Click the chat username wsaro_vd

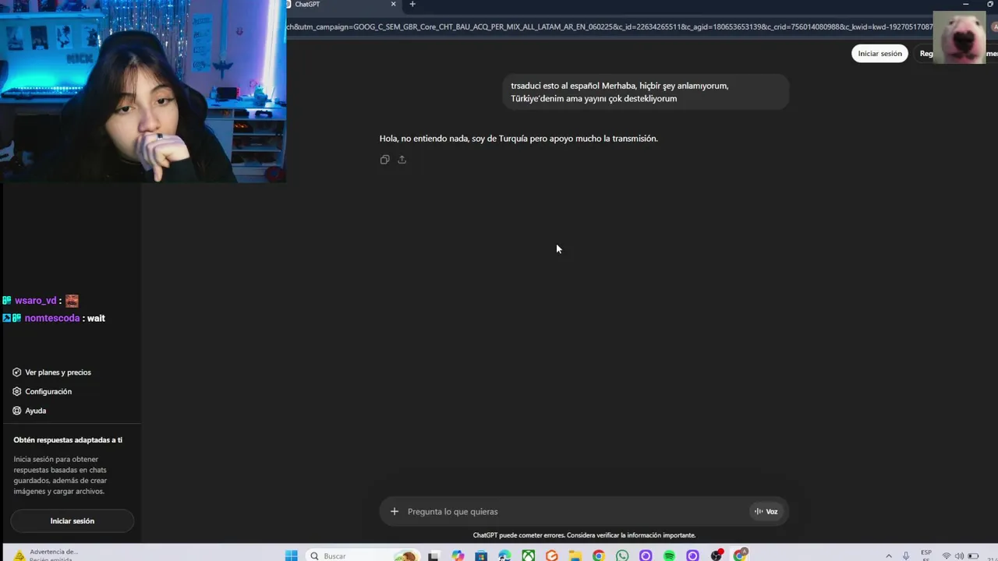36,301
